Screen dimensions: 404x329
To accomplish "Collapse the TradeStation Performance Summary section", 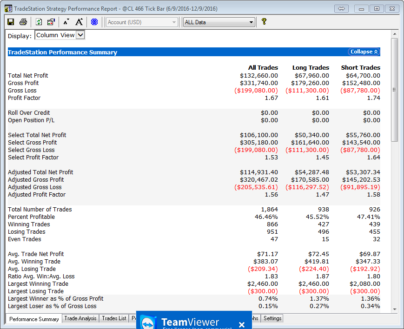I will (x=364, y=52).
